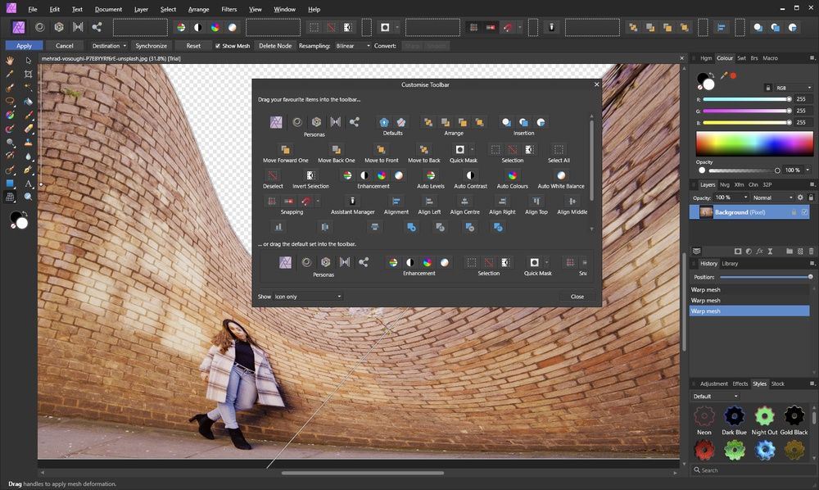Select the Crop tool
819x490 pixels.
(28, 75)
